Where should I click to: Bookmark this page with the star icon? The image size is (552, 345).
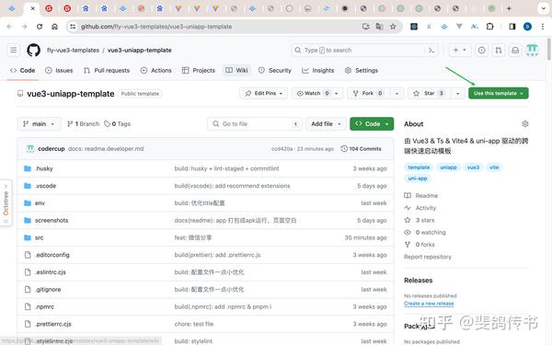pyautogui.click(x=393, y=27)
